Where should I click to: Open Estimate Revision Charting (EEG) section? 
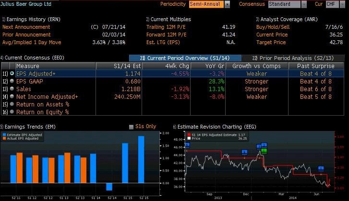pyautogui.click(x=215, y=127)
